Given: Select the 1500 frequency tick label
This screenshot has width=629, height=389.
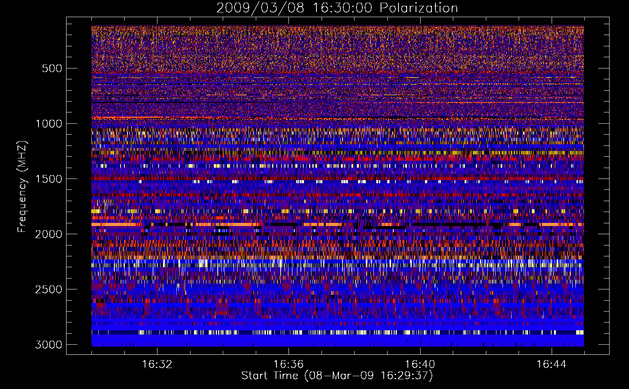Looking at the screenshot, I should (49, 179).
